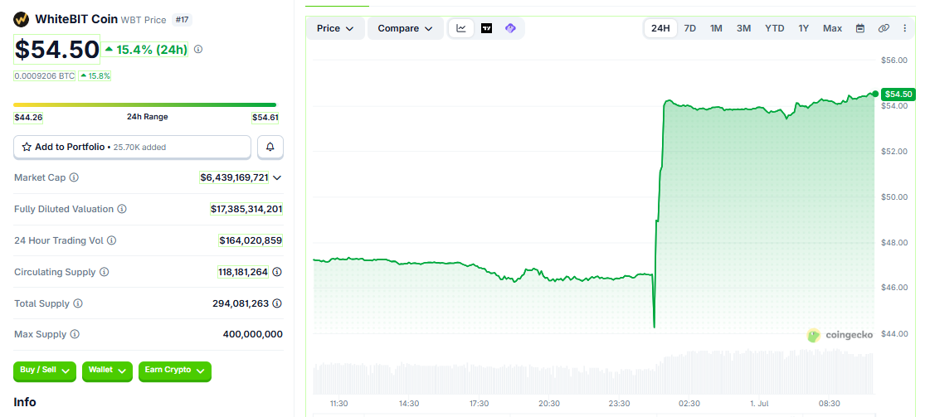Click the purple diamond chart icon
The width and height of the screenshot is (925, 417).
[x=511, y=28]
